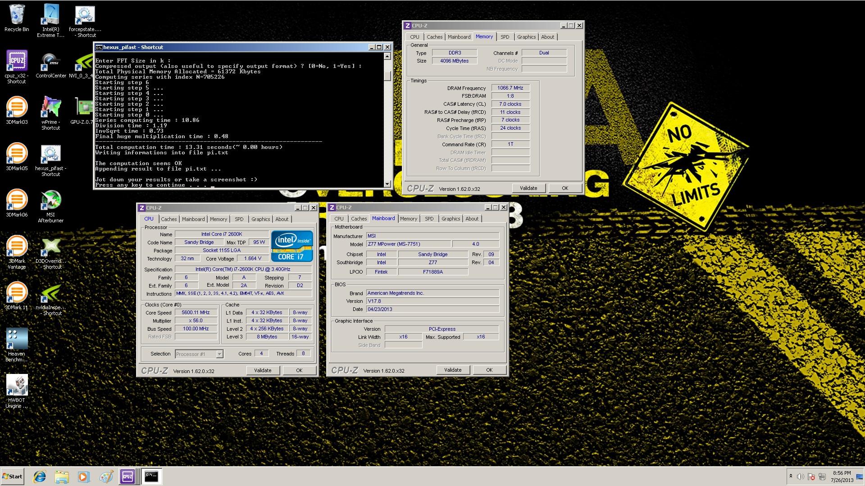Image resolution: width=865 pixels, height=486 pixels.
Task: Launch cpuz_x32 shortcut on desktop
Action: pos(17,67)
